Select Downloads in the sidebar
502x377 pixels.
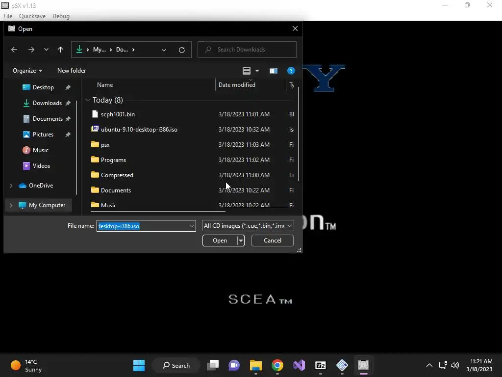tap(47, 103)
